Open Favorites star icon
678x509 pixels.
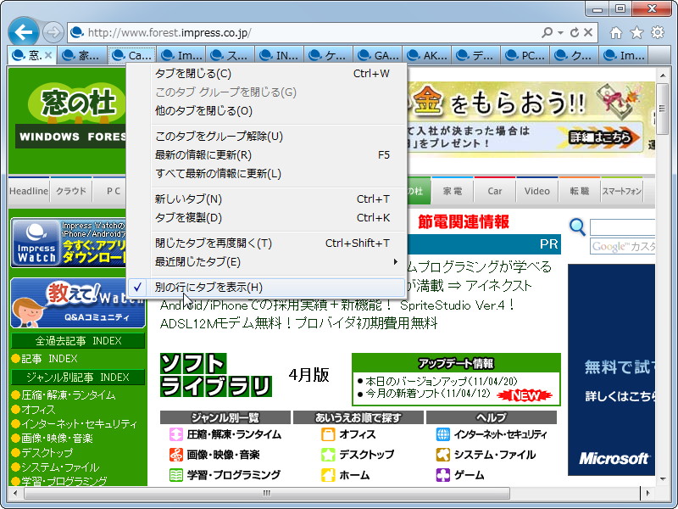[636, 32]
